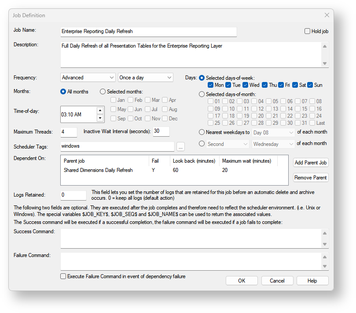Tick Execute Failure Command in event of dependency failure
The image size is (356, 313).
63,276
